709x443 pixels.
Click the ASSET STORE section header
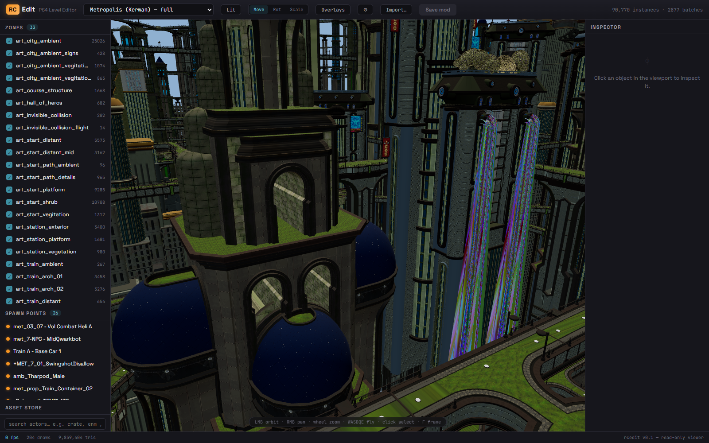[23, 408]
